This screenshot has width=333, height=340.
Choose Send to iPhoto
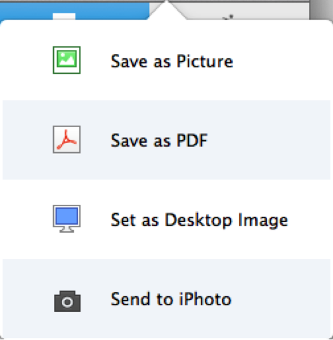coord(166,299)
